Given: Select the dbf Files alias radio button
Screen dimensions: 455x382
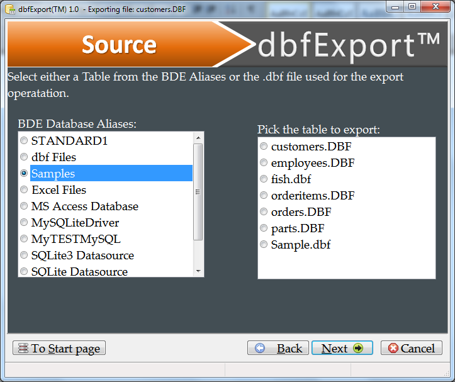Looking at the screenshot, I should tap(24, 157).
